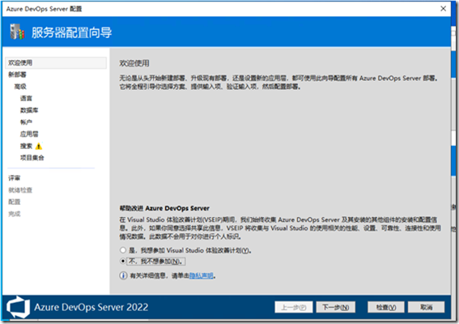Viewport: 459px width, 324px height.
Task: Select the 高级 step in sidebar
Action: pos(20,87)
